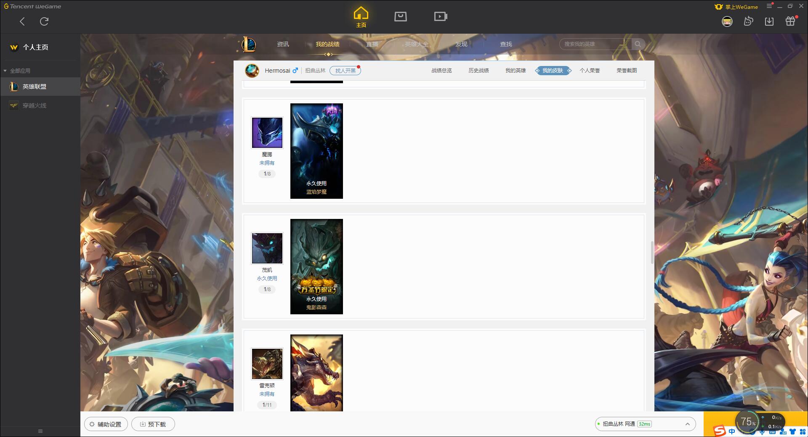Open the store bag icon in top bar
Screen dimensions: 808x437
(400, 16)
